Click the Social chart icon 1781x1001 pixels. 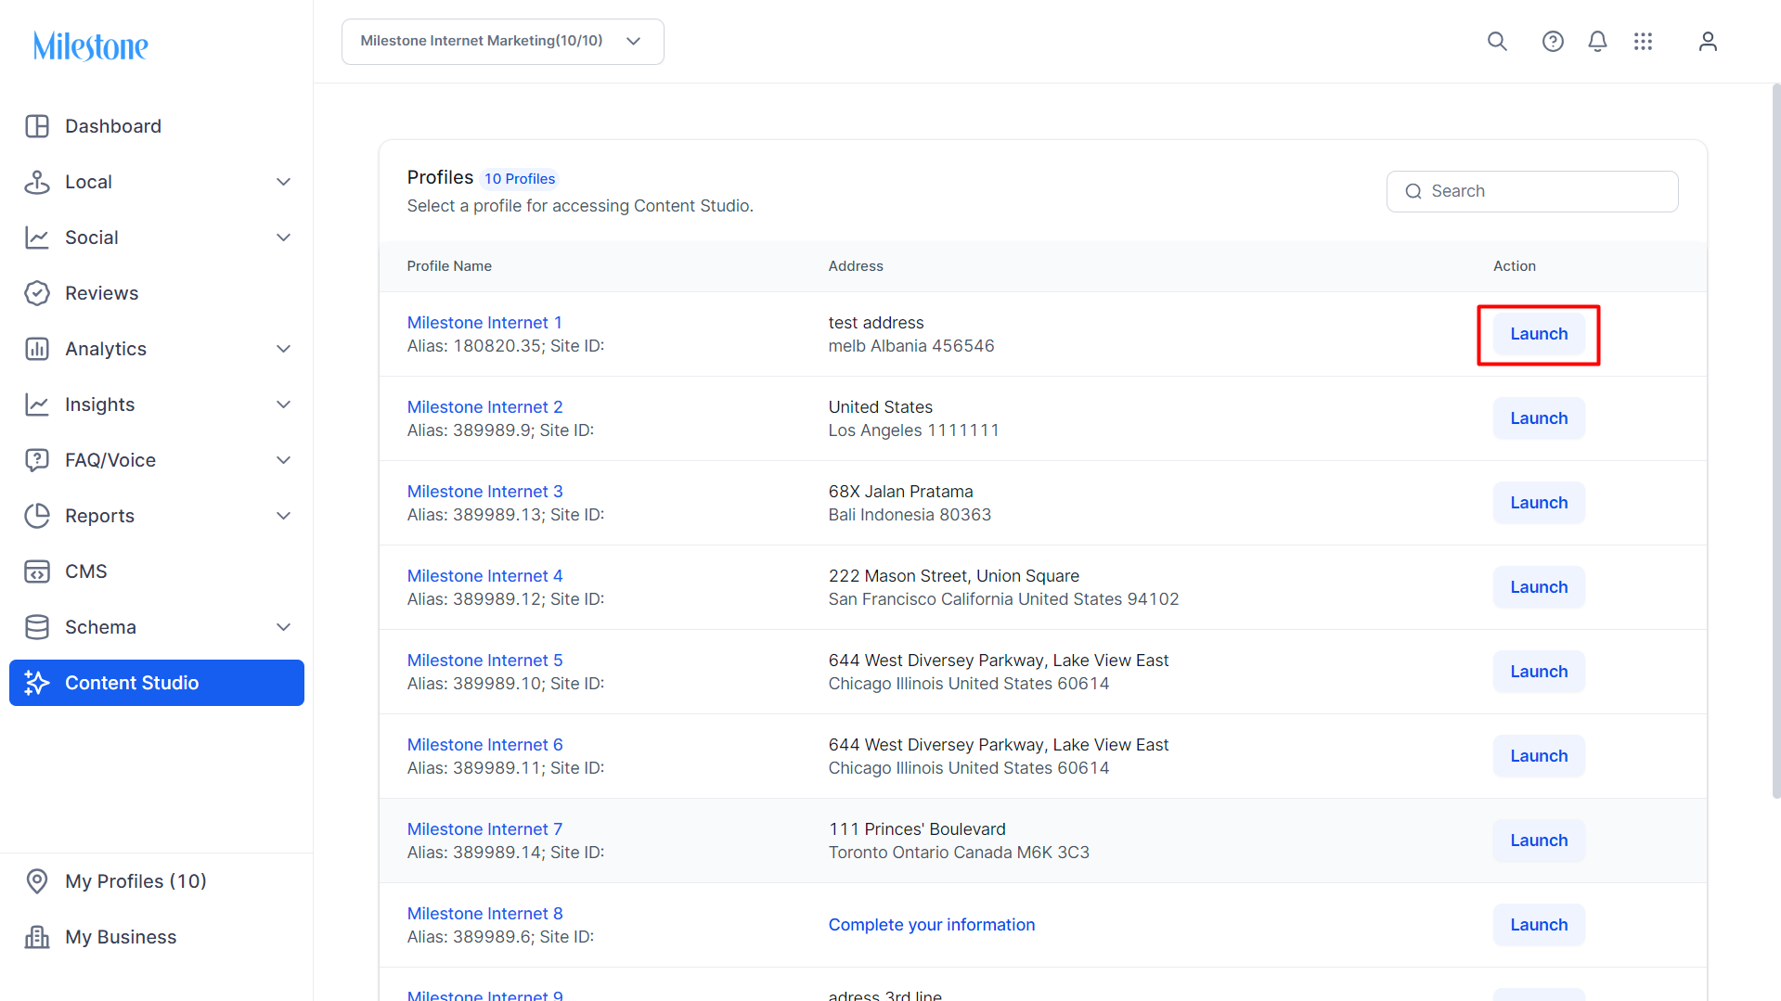37,237
